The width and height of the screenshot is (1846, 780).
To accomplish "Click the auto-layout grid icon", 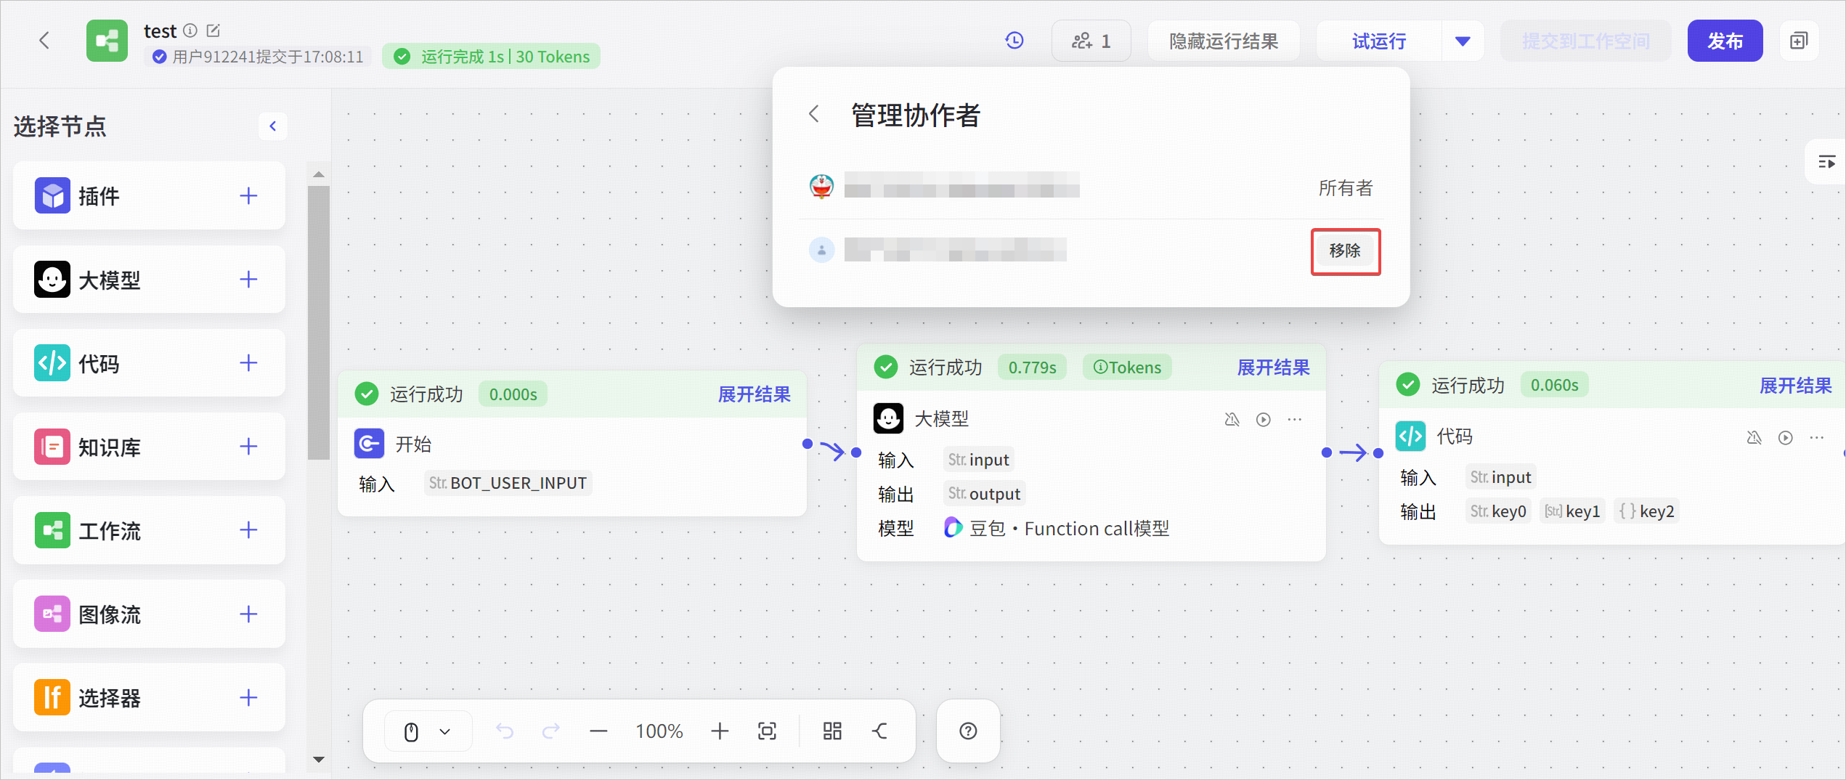I will click(x=832, y=731).
